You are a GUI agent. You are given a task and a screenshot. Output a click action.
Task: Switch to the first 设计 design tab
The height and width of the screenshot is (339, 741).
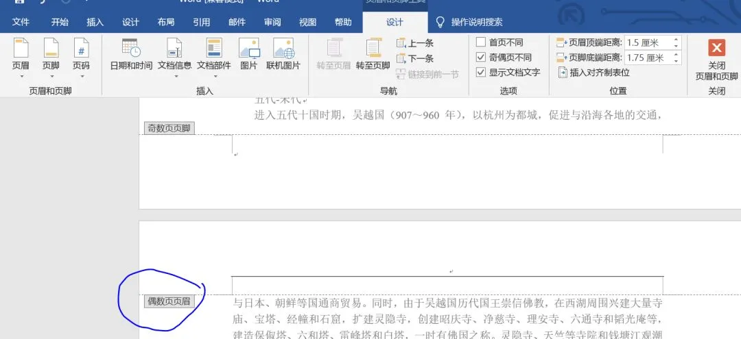(x=130, y=22)
